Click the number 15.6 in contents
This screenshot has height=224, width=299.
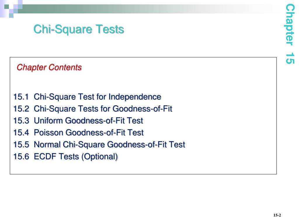tap(21, 157)
